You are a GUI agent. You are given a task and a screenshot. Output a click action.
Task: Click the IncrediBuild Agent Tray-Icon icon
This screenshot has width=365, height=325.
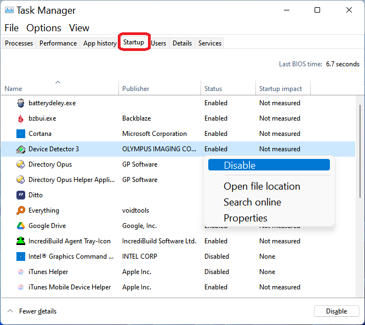[x=21, y=241]
